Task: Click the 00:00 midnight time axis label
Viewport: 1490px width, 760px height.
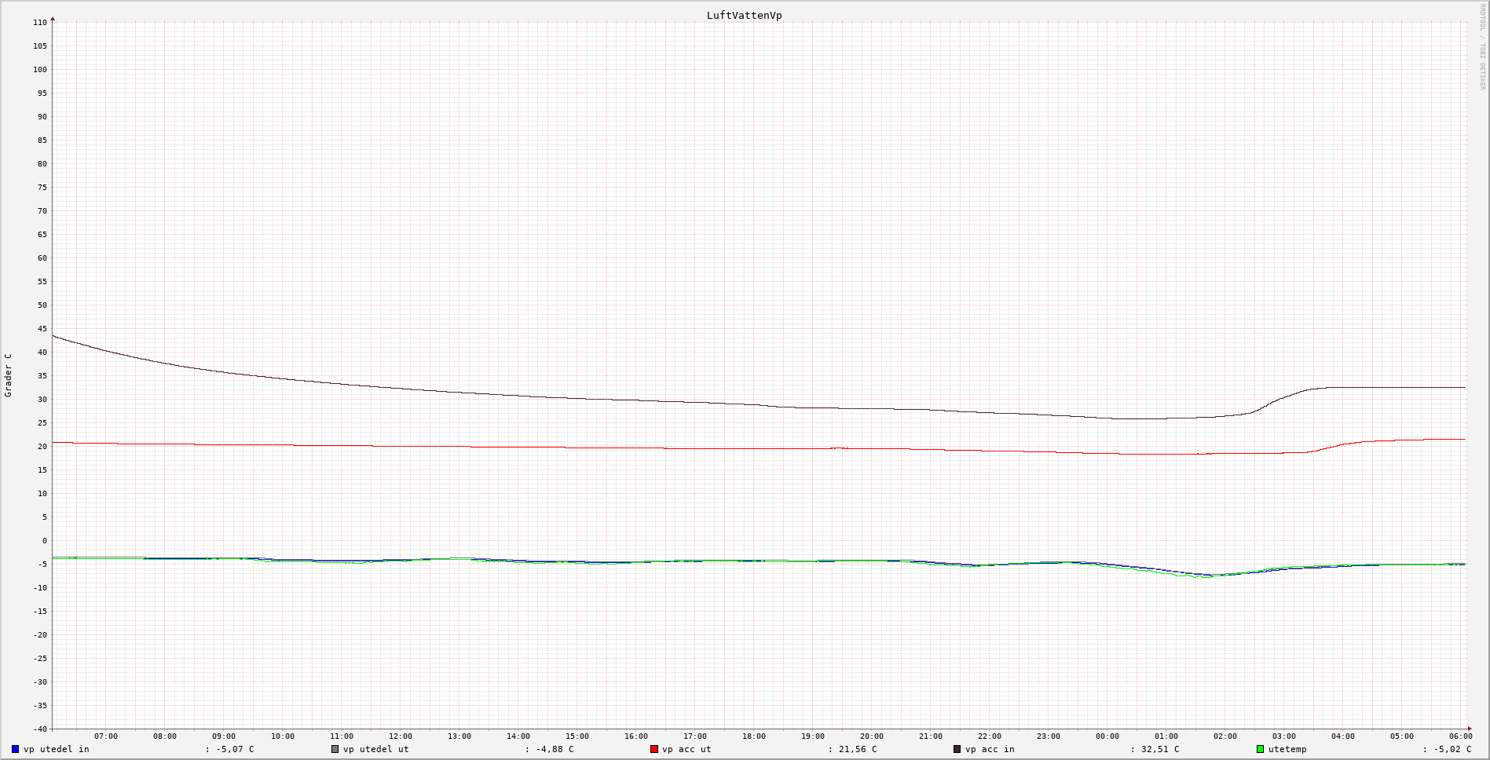Action: pos(1107,736)
